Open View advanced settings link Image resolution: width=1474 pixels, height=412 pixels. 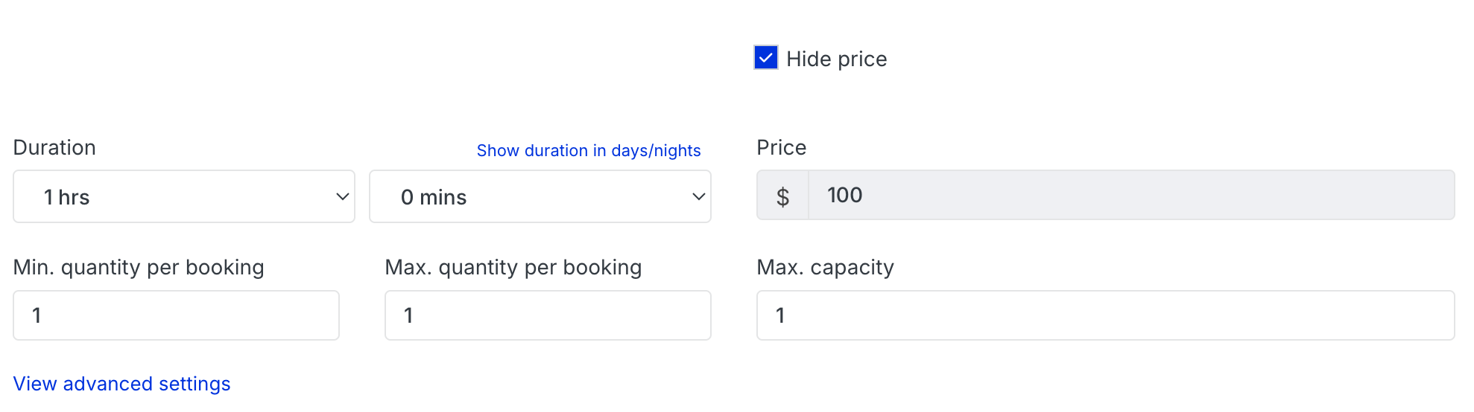click(121, 384)
